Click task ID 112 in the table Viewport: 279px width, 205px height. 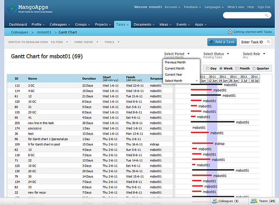coord(17,86)
